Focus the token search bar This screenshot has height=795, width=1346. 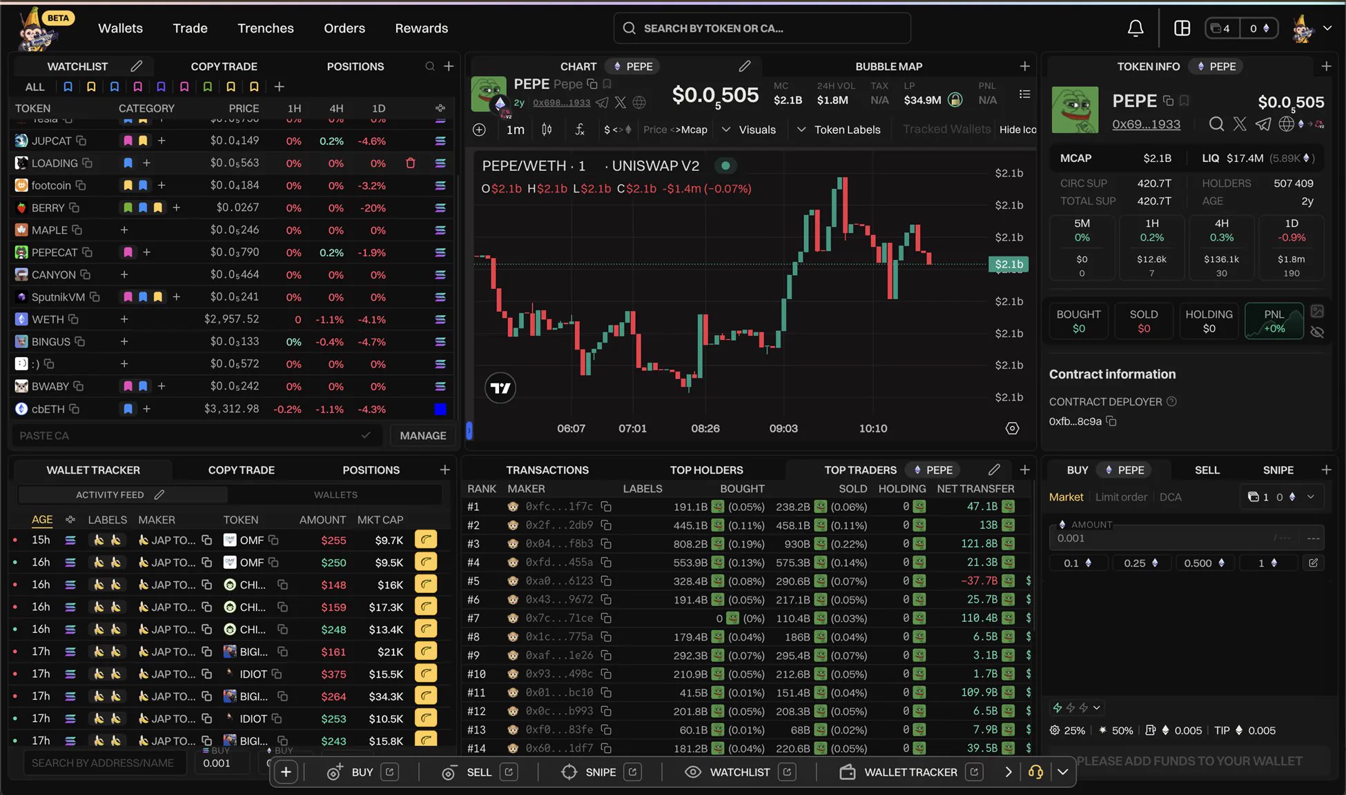point(762,28)
